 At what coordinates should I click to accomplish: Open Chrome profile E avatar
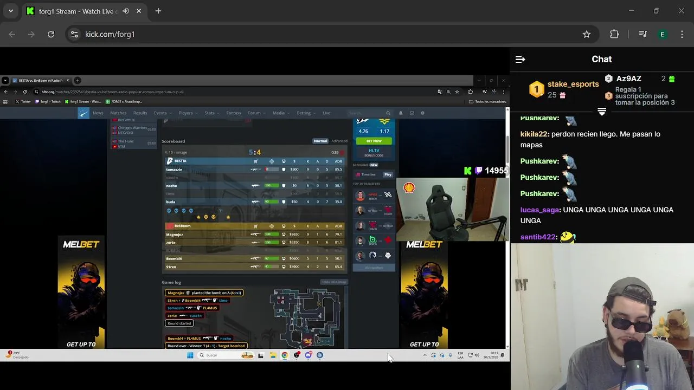662,34
